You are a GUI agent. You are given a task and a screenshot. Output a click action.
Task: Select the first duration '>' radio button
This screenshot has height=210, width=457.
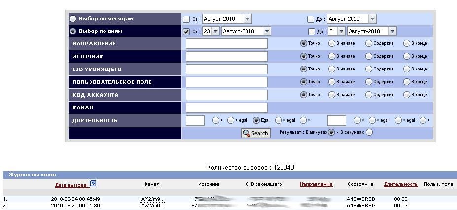(215, 120)
